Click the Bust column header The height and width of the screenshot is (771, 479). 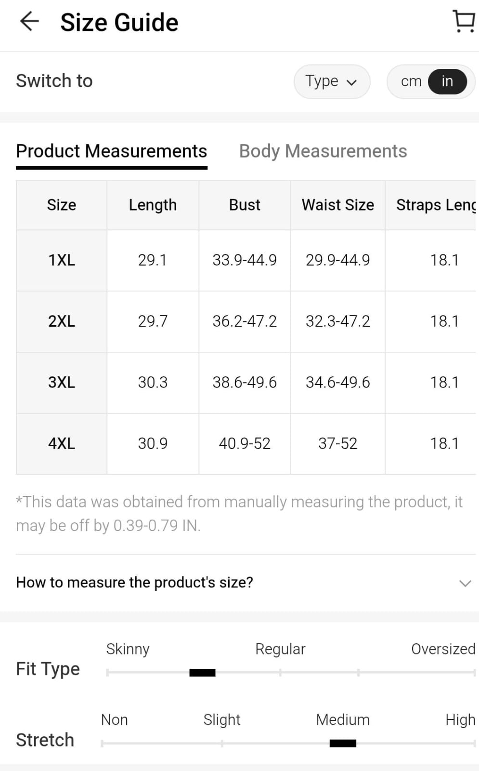[245, 205]
